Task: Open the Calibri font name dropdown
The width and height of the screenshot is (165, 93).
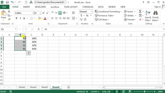Action: [32, 13]
